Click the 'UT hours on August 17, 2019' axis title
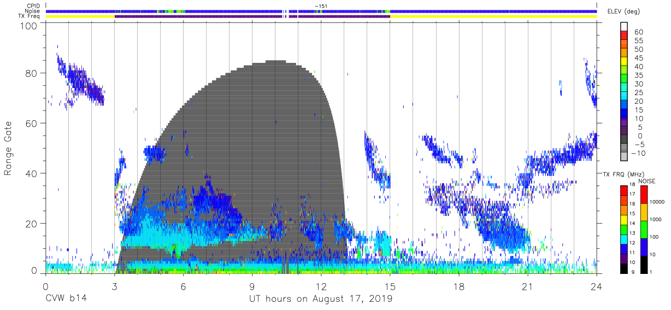 pos(321,299)
